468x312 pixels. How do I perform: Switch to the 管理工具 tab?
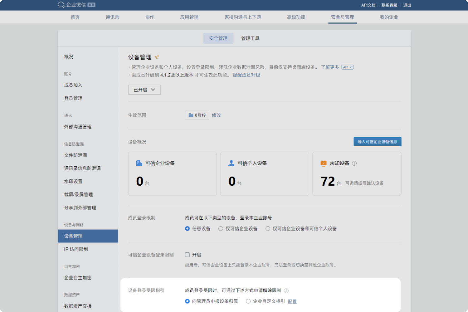click(x=250, y=38)
